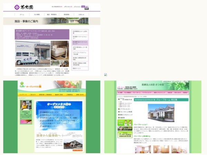Open グループホーム in the pink navigation bar
This screenshot has width=207, height=155.
click(x=137, y=93)
